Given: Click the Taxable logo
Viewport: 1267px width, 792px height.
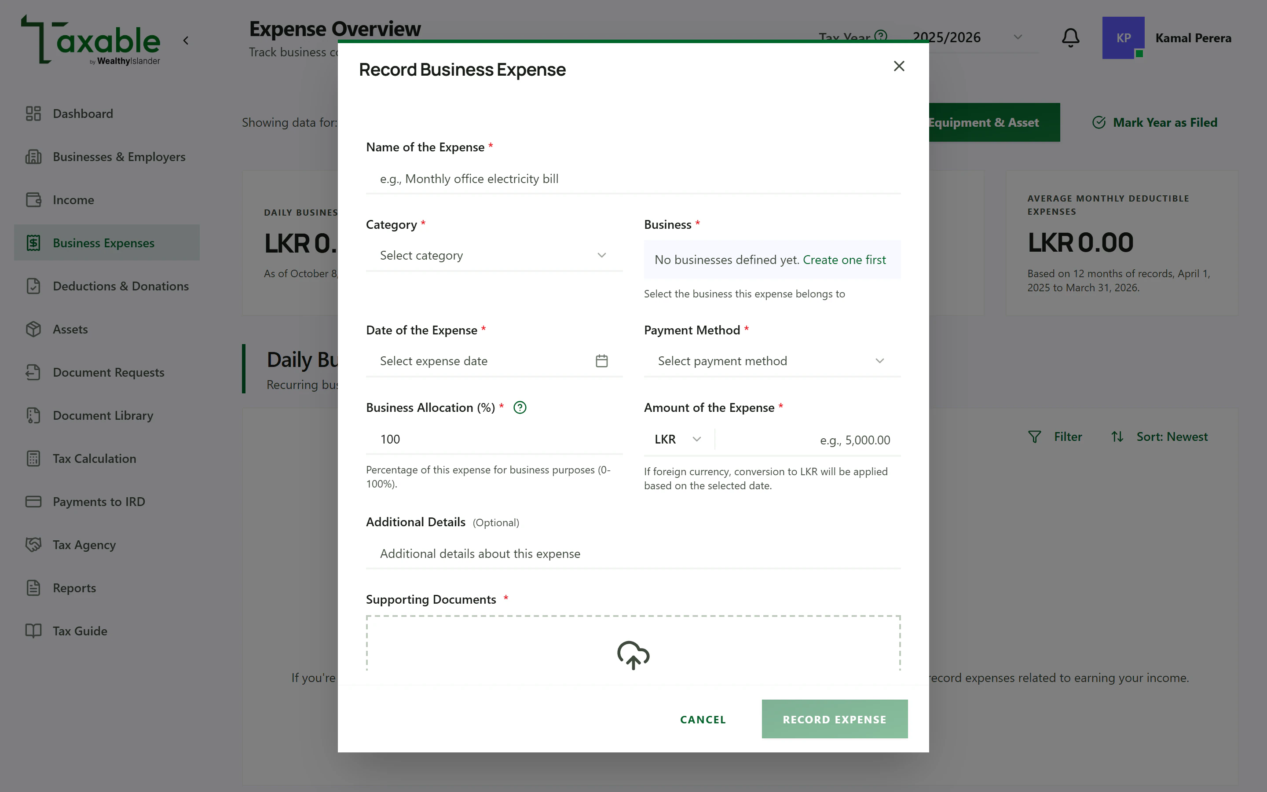Looking at the screenshot, I should [x=90, y=40].
